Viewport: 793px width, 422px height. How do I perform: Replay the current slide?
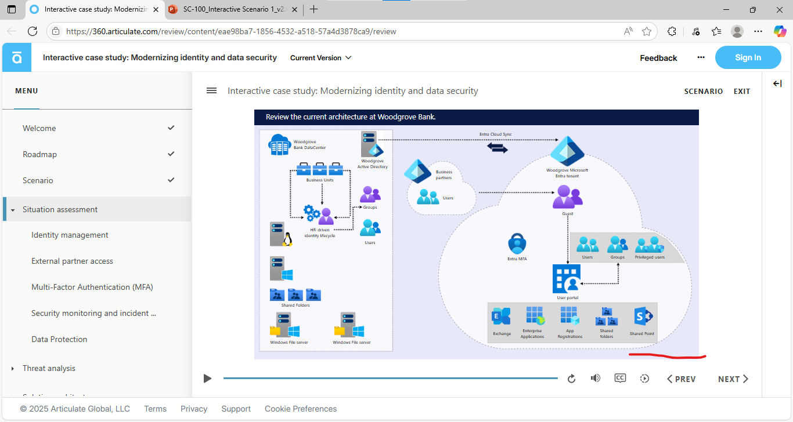pos(571,379)
